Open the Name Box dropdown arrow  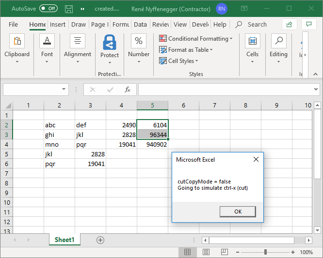[64, 90]
